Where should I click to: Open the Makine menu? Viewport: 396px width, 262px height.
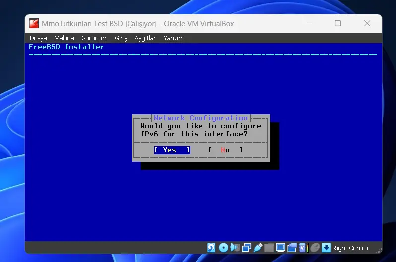pos(64,38)
